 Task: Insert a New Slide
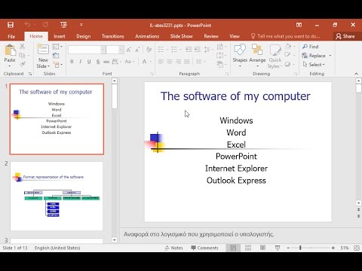coord(43,56)
